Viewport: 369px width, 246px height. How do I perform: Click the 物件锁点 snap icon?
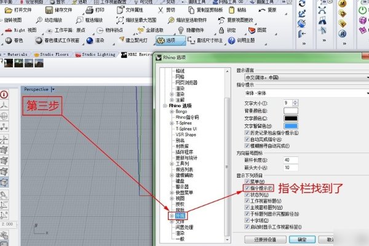(x=100, y=30)
